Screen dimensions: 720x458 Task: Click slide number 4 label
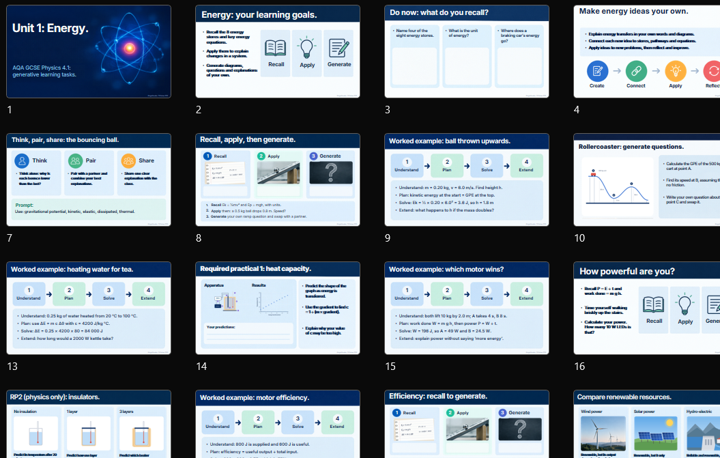click(x=577, y=110)
